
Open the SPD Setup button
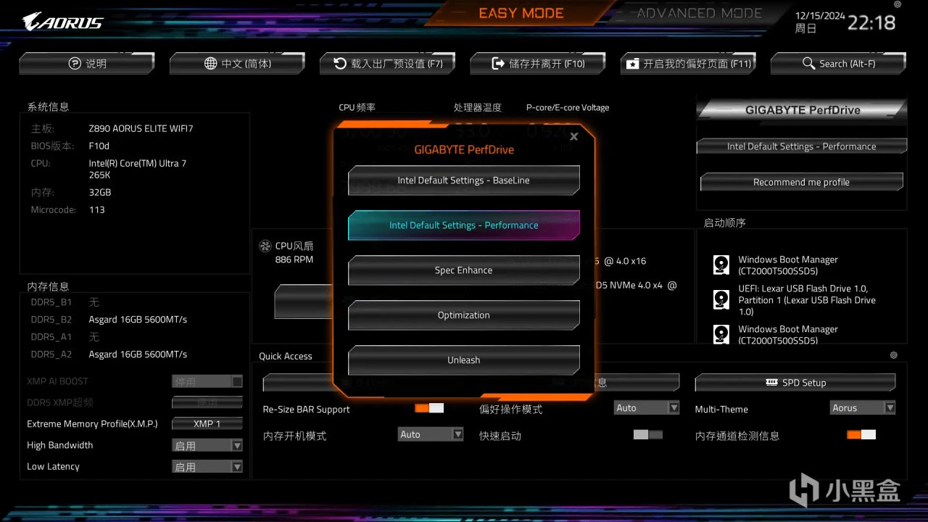point(795,382)
